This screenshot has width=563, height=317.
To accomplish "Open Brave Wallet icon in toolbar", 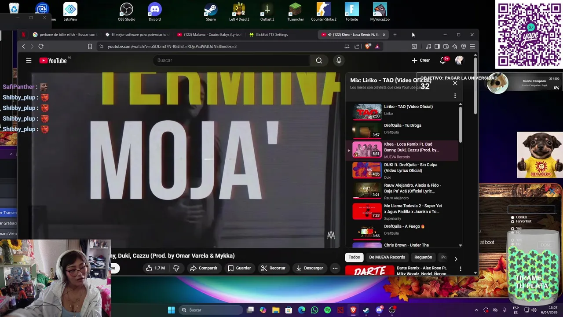I will coord(446,46).
